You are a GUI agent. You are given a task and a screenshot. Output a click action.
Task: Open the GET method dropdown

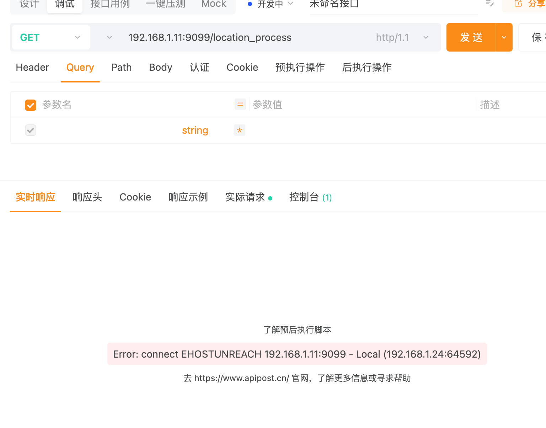point(51,37)
